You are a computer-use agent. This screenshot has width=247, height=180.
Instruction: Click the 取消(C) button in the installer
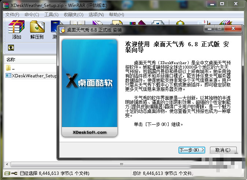click(223, 150)
